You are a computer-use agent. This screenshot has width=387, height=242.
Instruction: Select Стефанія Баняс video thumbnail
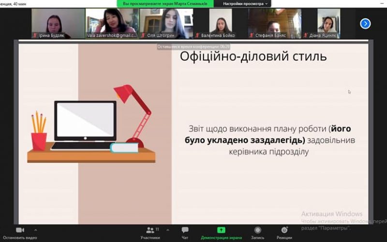tap(274, 23)
